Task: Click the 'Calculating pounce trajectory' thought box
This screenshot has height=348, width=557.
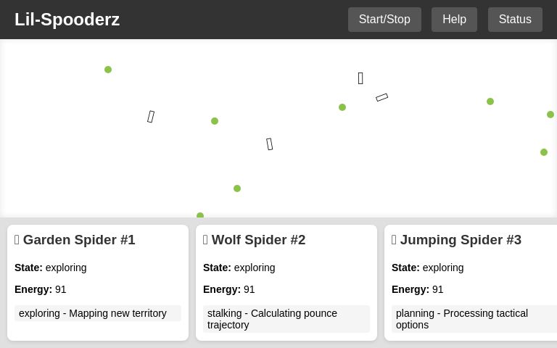Action: pyautogui.click(x=286, y=319)
